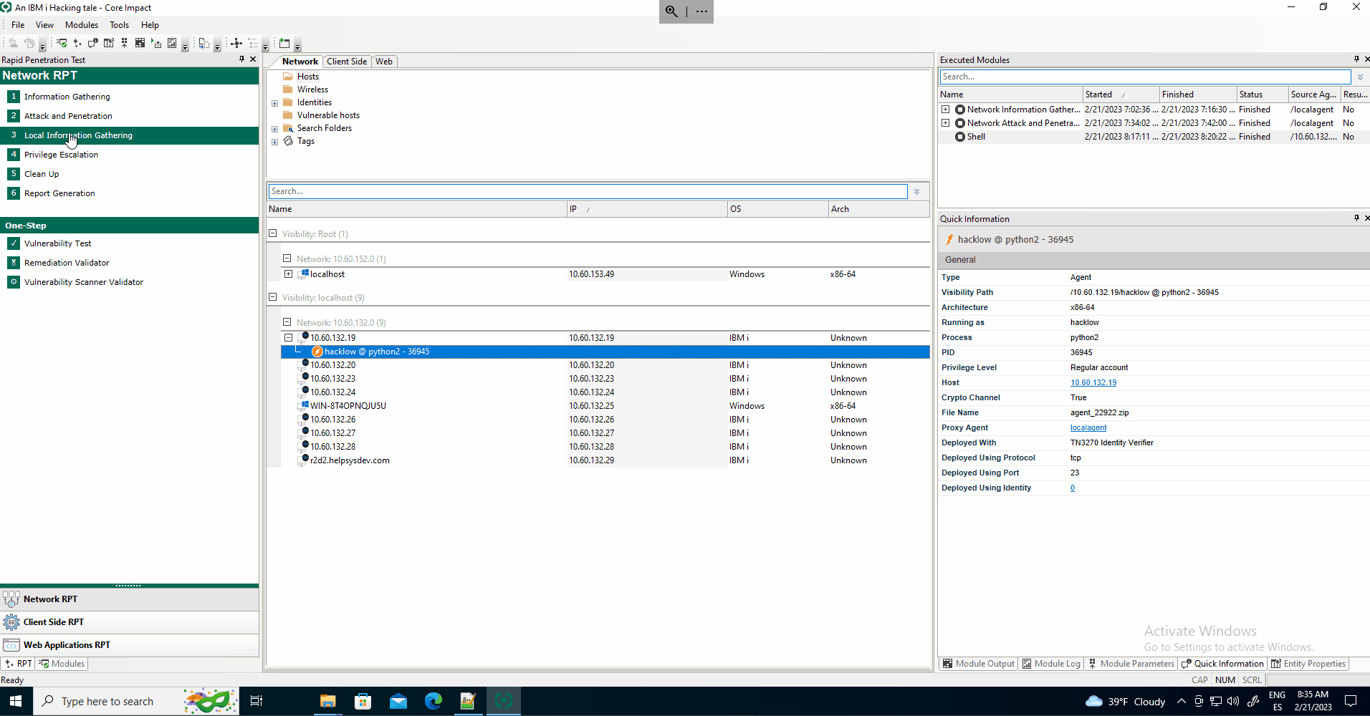Run step 5 Clean Up
This screenshot has height=716, width=1370.
[x=129, y=174]
